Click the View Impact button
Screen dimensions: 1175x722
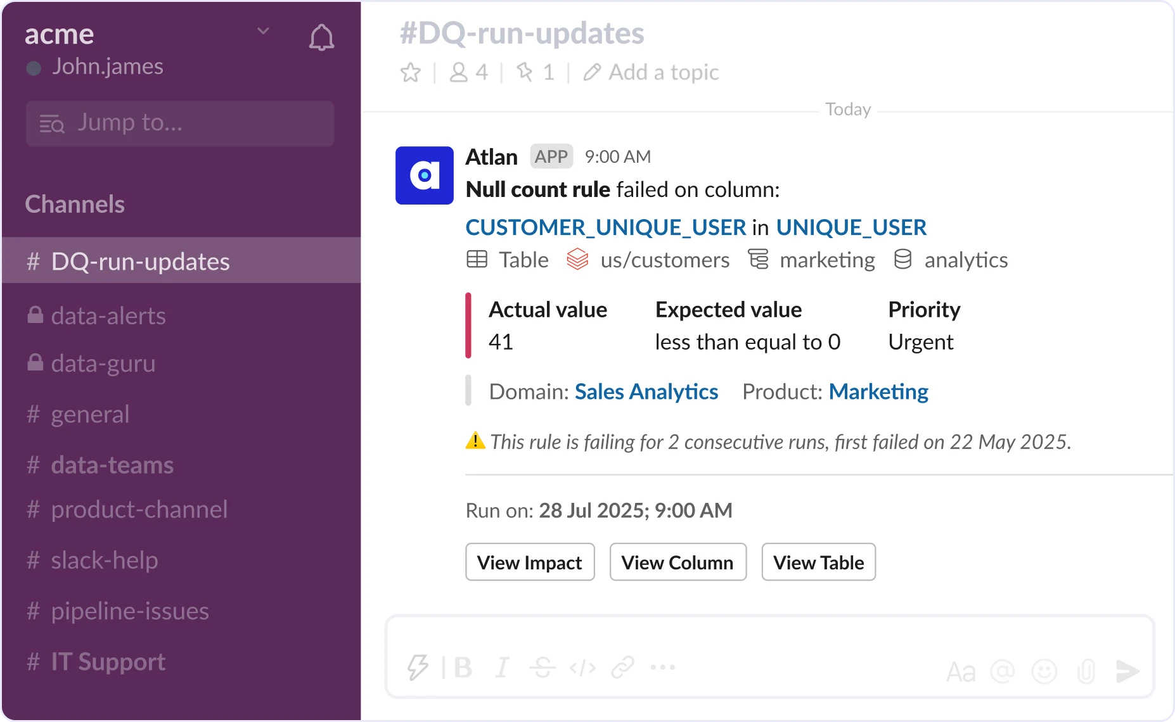[530, 562]
